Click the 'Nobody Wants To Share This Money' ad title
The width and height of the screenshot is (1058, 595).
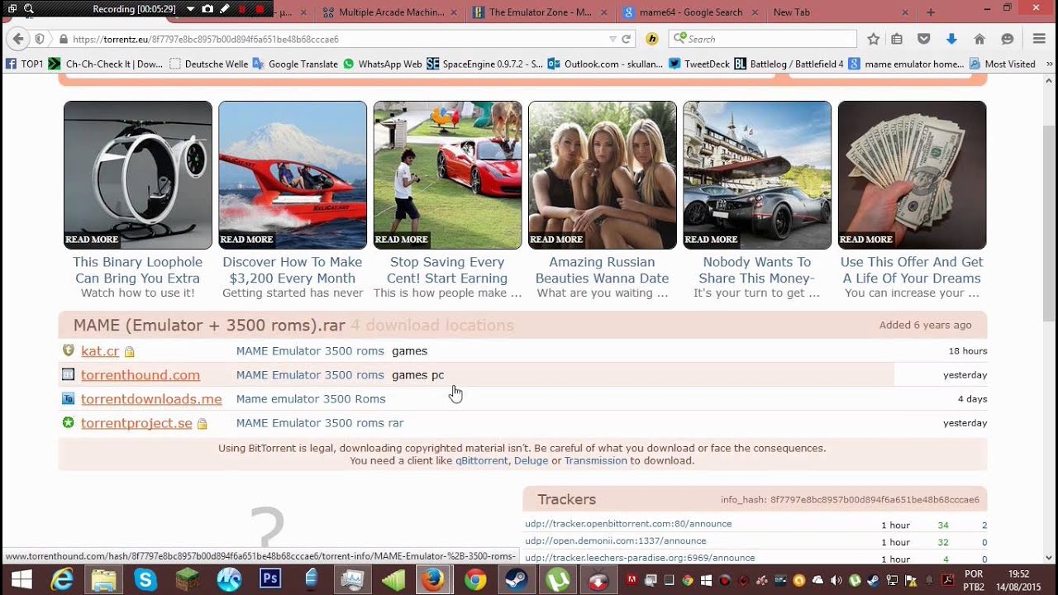[x=757, y=270]
